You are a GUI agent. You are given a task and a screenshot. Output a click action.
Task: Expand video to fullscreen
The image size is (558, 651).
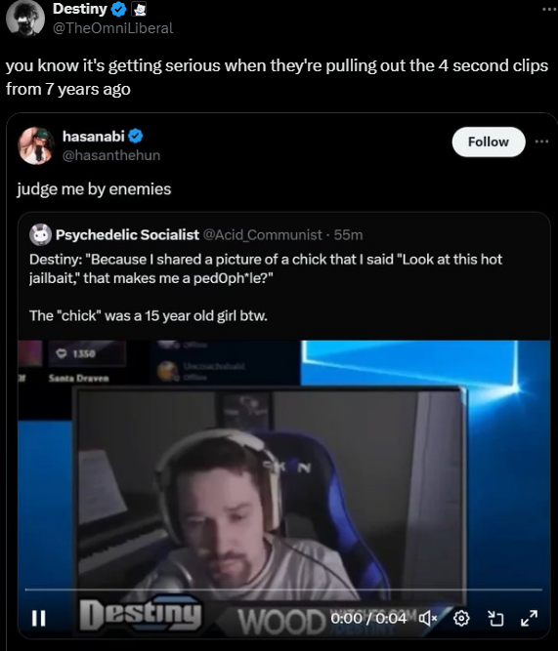(x=529, y=618)
